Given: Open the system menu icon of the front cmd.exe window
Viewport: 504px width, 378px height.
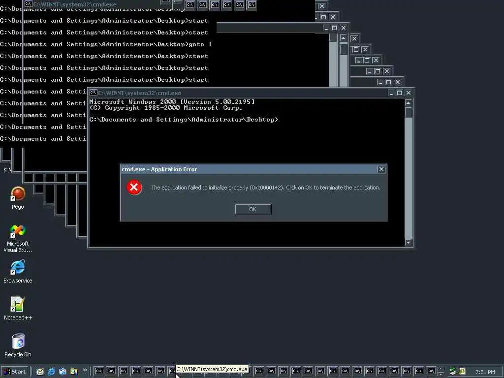Looking at the screenshot, I should [x=93, y=93].
